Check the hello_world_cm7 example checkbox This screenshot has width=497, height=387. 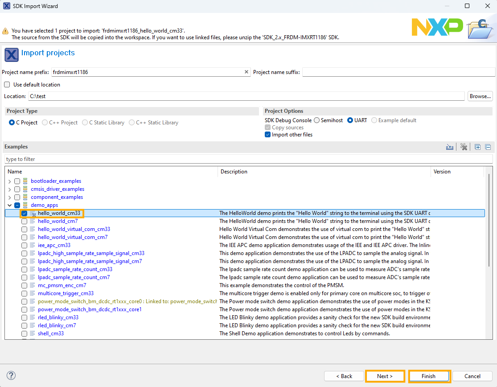coord(25,221)
